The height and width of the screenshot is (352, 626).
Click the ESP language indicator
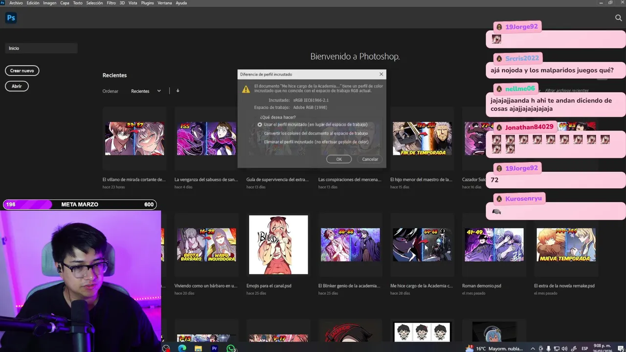[584, 349]
